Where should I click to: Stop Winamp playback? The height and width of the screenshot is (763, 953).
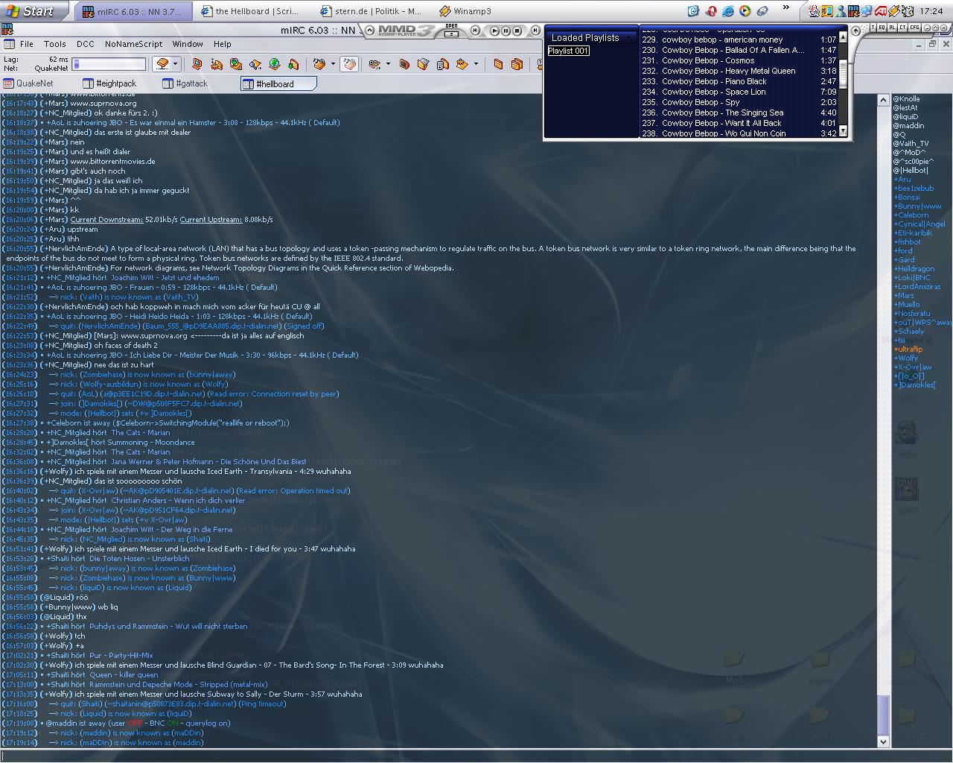[x=517, y=31]
